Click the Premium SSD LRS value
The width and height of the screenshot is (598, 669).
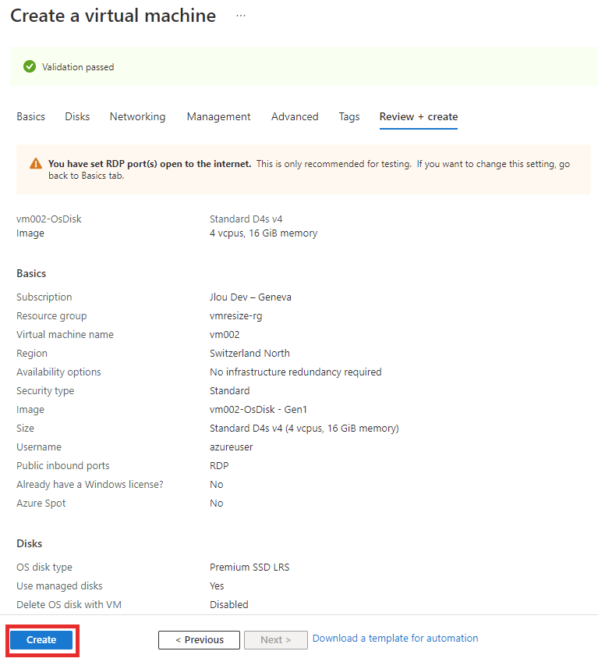point(249,567)
